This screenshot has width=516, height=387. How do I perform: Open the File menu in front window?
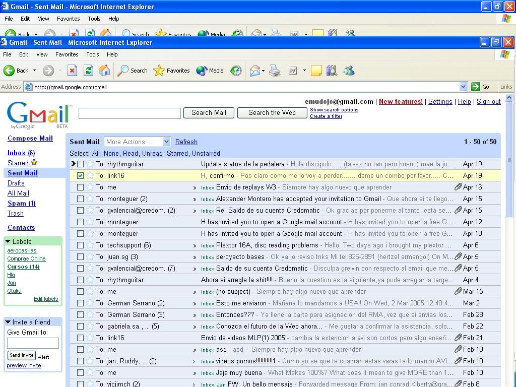point(7,54)
